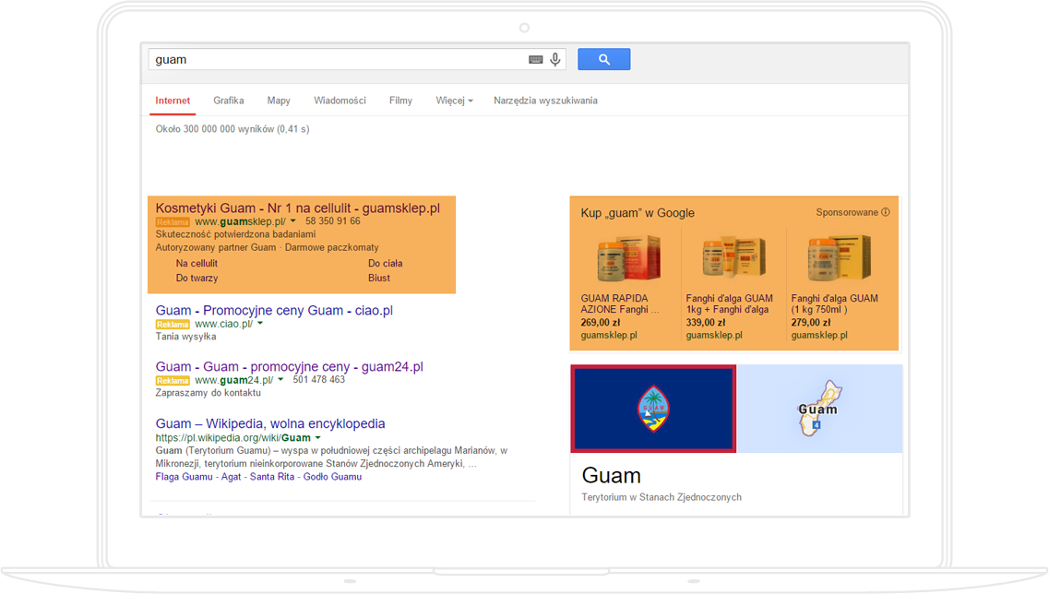Click the Kup guam w Google heading
Viewport: 1049px width, 594px height.
[638, 213]
